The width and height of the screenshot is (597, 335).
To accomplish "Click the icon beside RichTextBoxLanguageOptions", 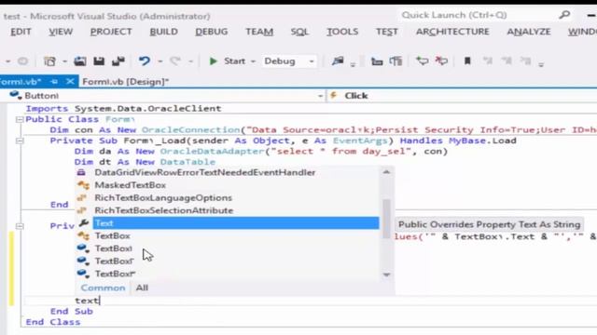I will [x=82, y=198].
